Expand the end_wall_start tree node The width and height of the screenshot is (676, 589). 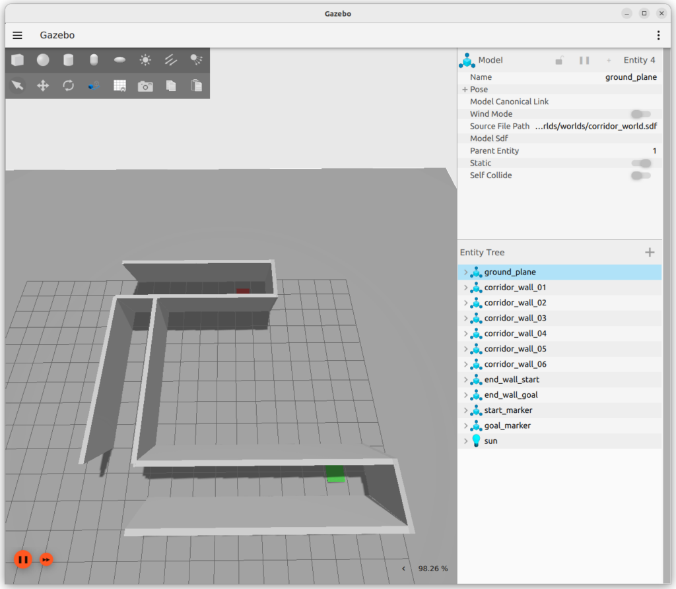point(465,380)
